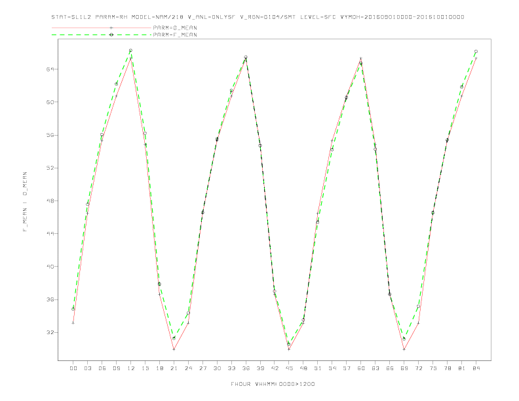
Task: Click the F_MEAN circle data point at hour 00
Action: pos(73,309)
